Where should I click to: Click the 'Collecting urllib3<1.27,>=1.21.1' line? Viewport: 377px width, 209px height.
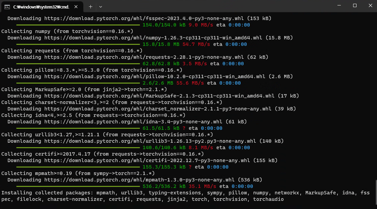point(107,135)
